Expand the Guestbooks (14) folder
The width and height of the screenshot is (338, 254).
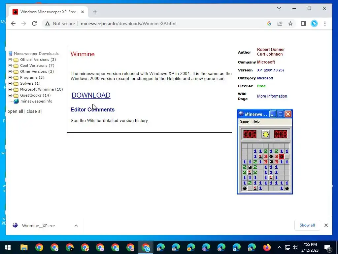pos(10,95)
